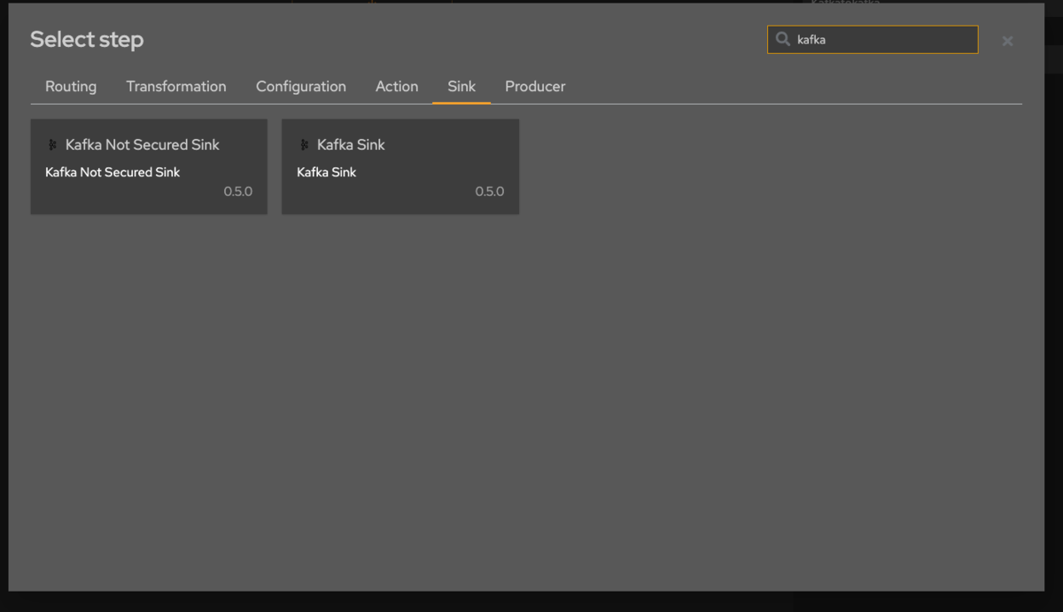The image size is (1063, 612).
Task: Choose the Kafka Not Secured Sink card title
Action: [143, 144]
